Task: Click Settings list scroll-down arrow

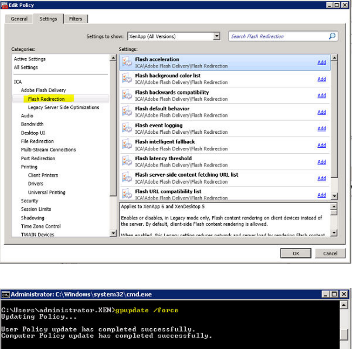Action: coord(334,196)
